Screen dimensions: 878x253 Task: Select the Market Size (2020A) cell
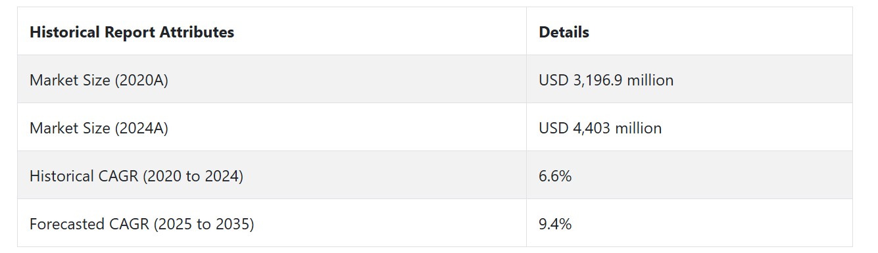click(272, 80)
